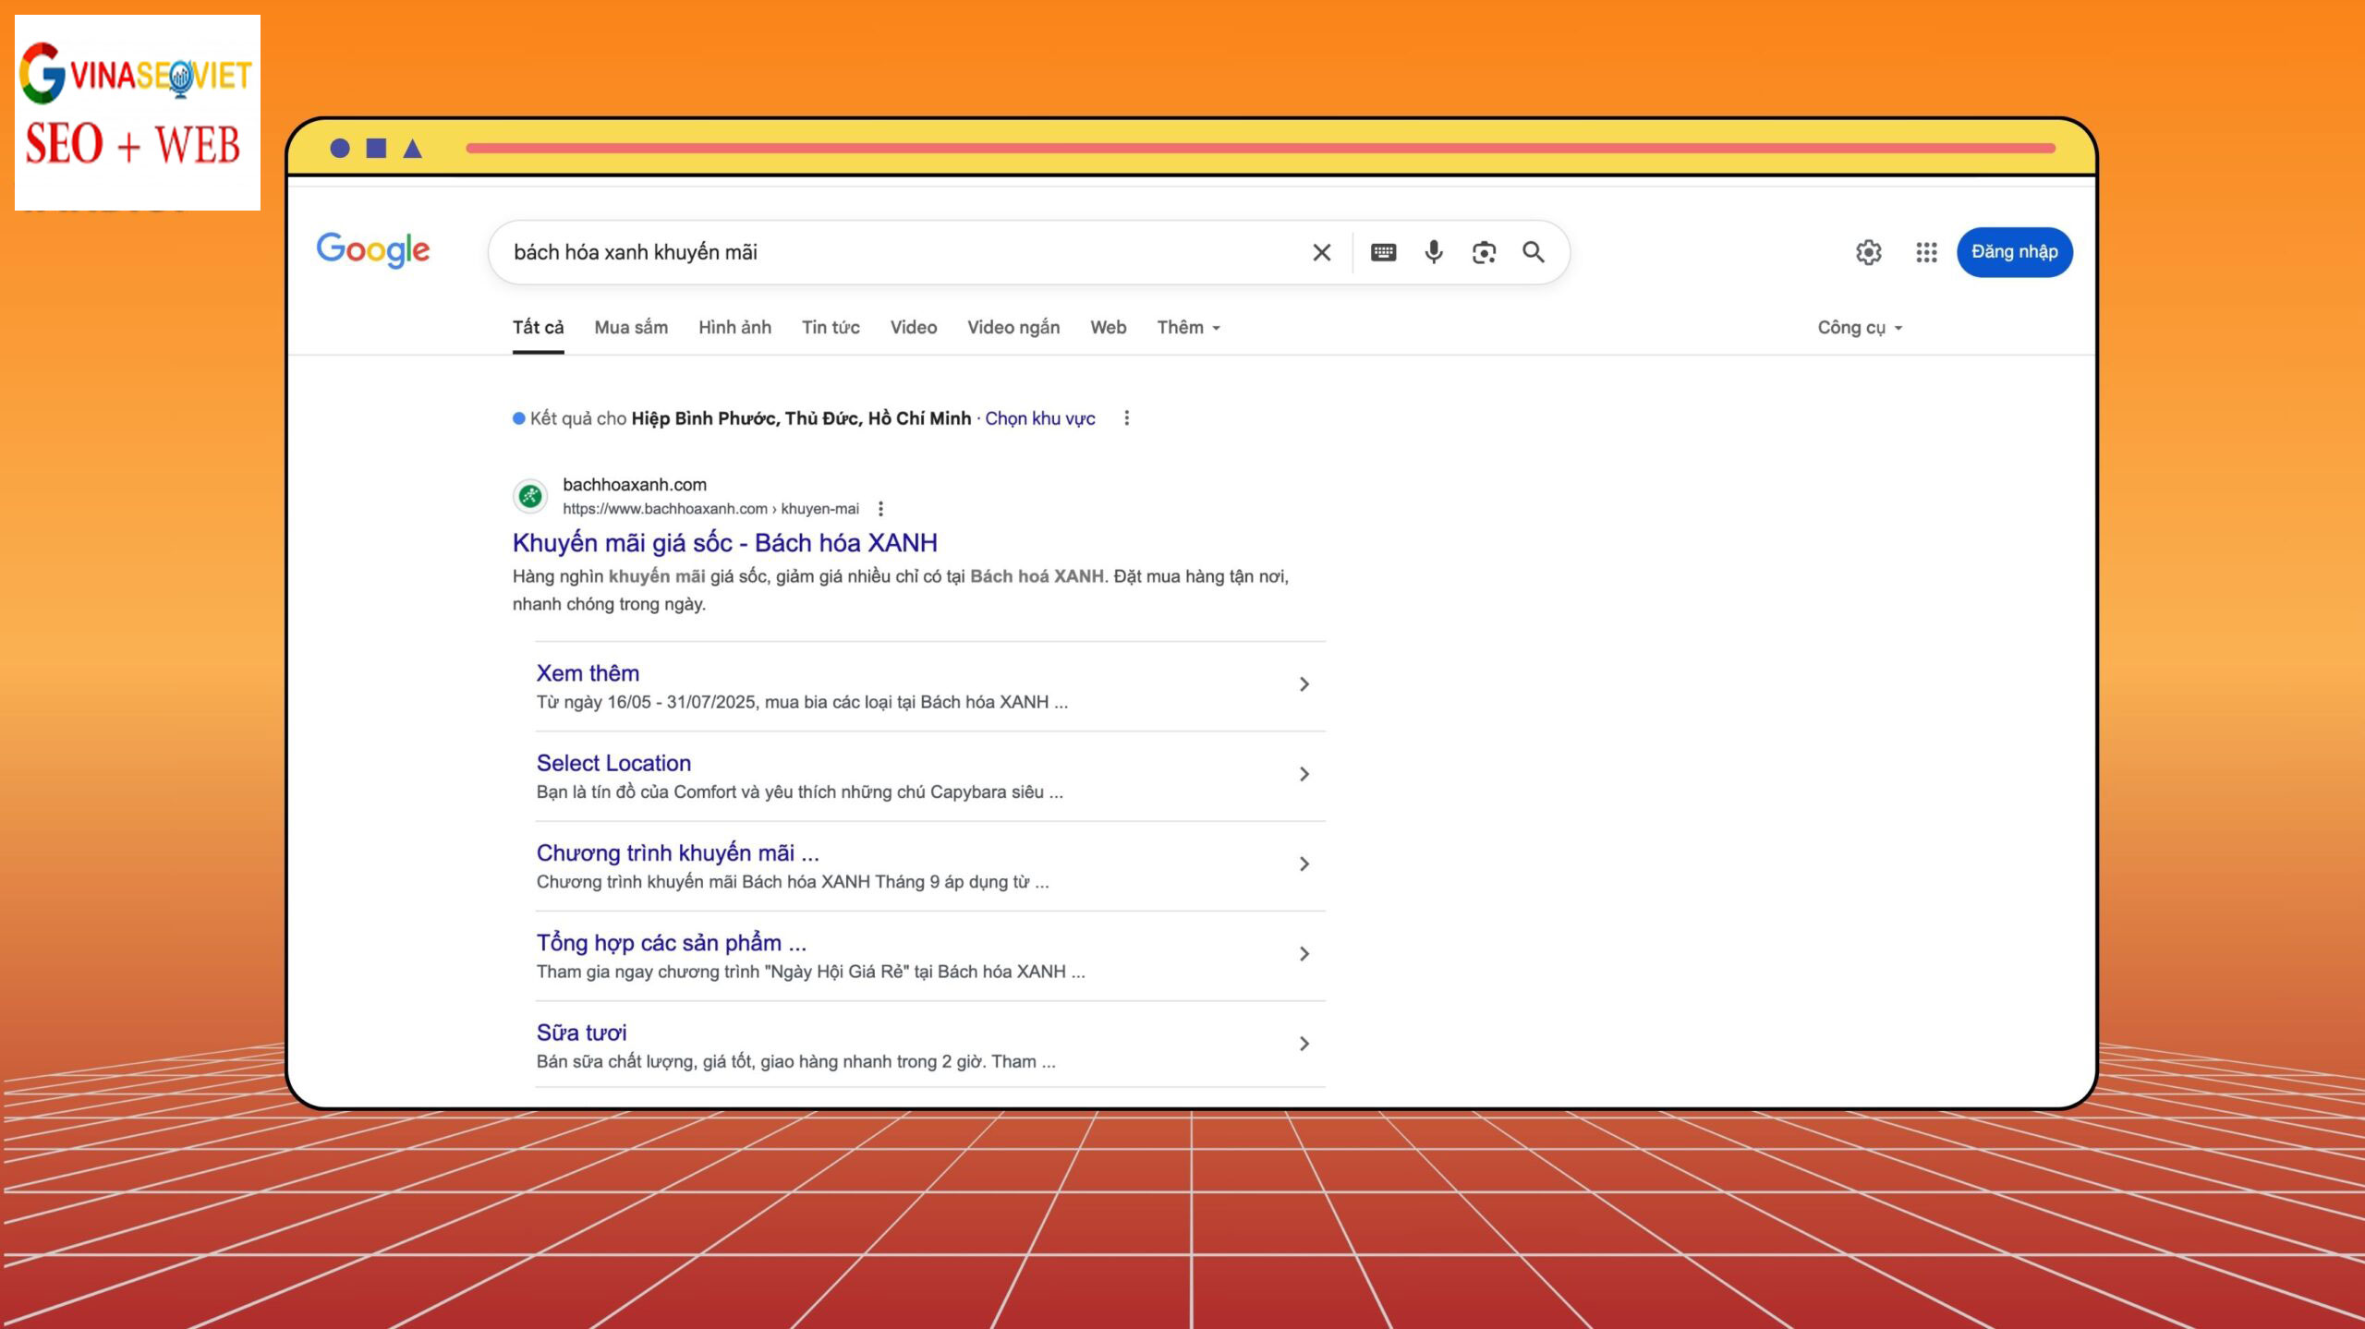Click the bachhoaxanh.com khuyen-mai URL breadcrumb

point(710,509)
